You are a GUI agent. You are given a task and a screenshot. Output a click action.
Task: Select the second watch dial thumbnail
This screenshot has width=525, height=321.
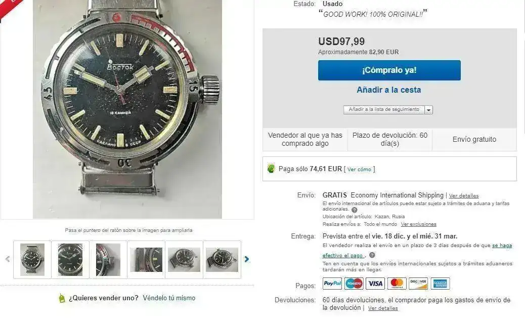click(70, 260)
